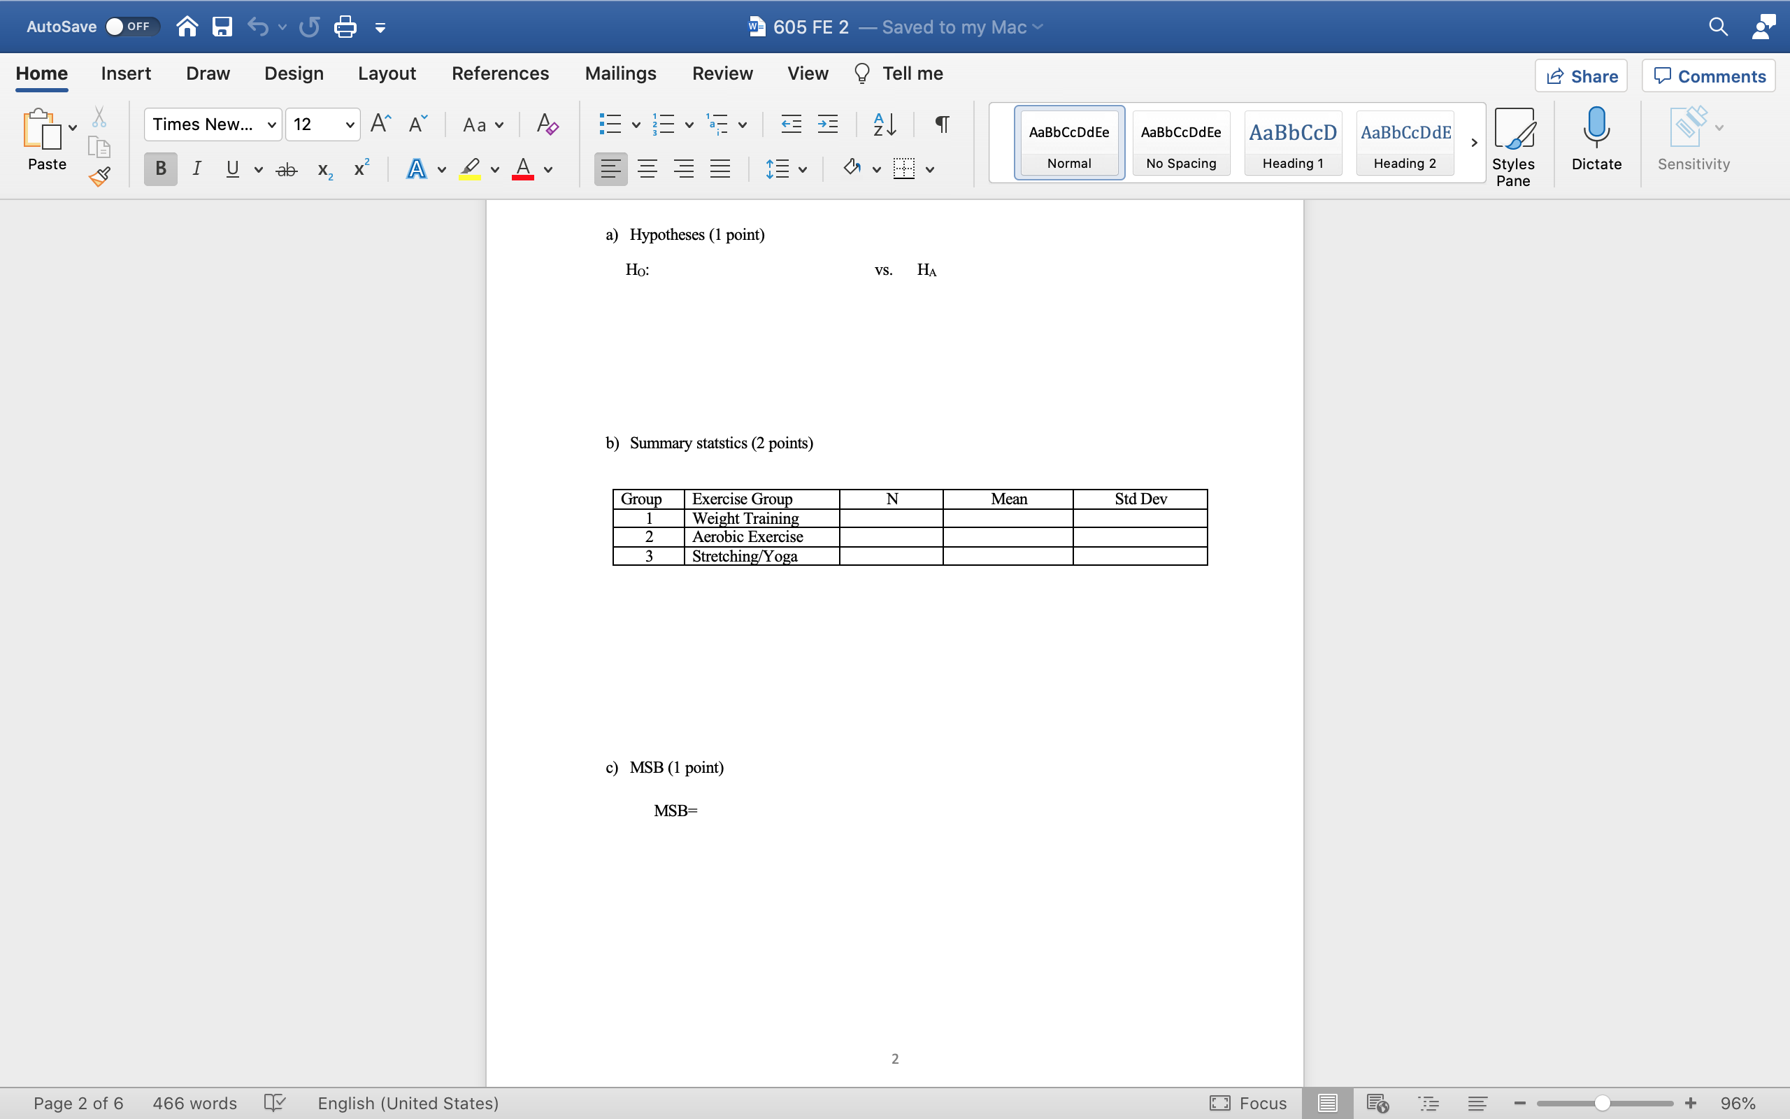Screen dimensions: 1790x1119
Task: Click the Sort A-Z icon
Action: pyautogui.click(x=885, y=124)
